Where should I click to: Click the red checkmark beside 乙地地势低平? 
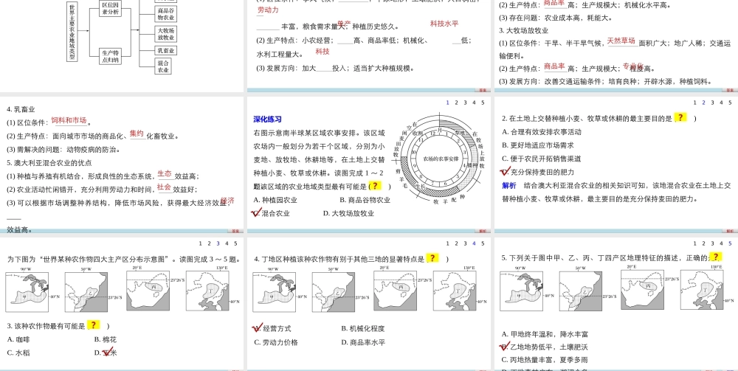click(x=505, y=347)
